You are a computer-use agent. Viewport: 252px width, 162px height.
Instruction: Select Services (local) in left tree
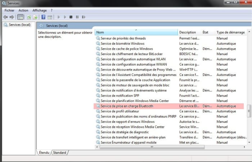(x=19, y=25)
